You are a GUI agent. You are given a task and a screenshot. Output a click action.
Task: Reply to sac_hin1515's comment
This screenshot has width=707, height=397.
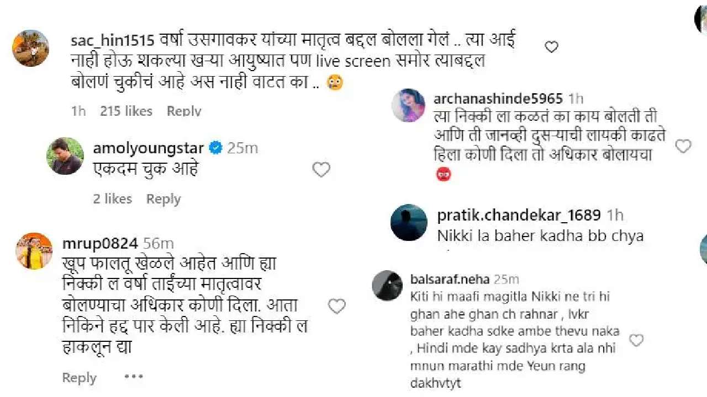(x=184, y=111)
